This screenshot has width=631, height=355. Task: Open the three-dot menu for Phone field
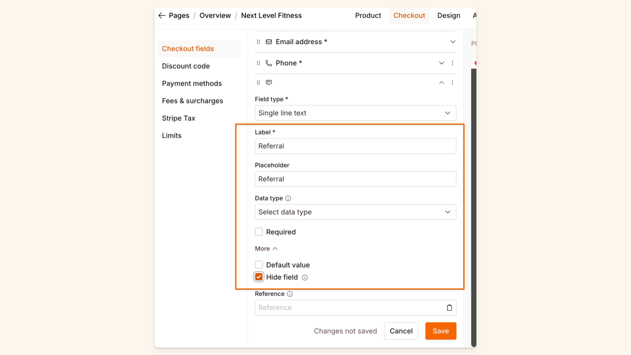click(453, 63)
